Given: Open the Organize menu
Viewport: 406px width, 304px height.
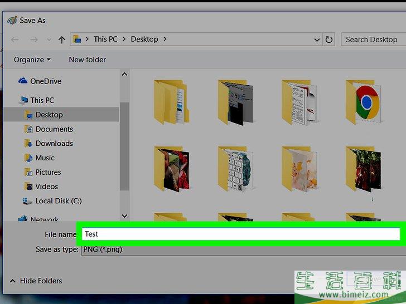Looking at the screenshot, I should [32, 60].
